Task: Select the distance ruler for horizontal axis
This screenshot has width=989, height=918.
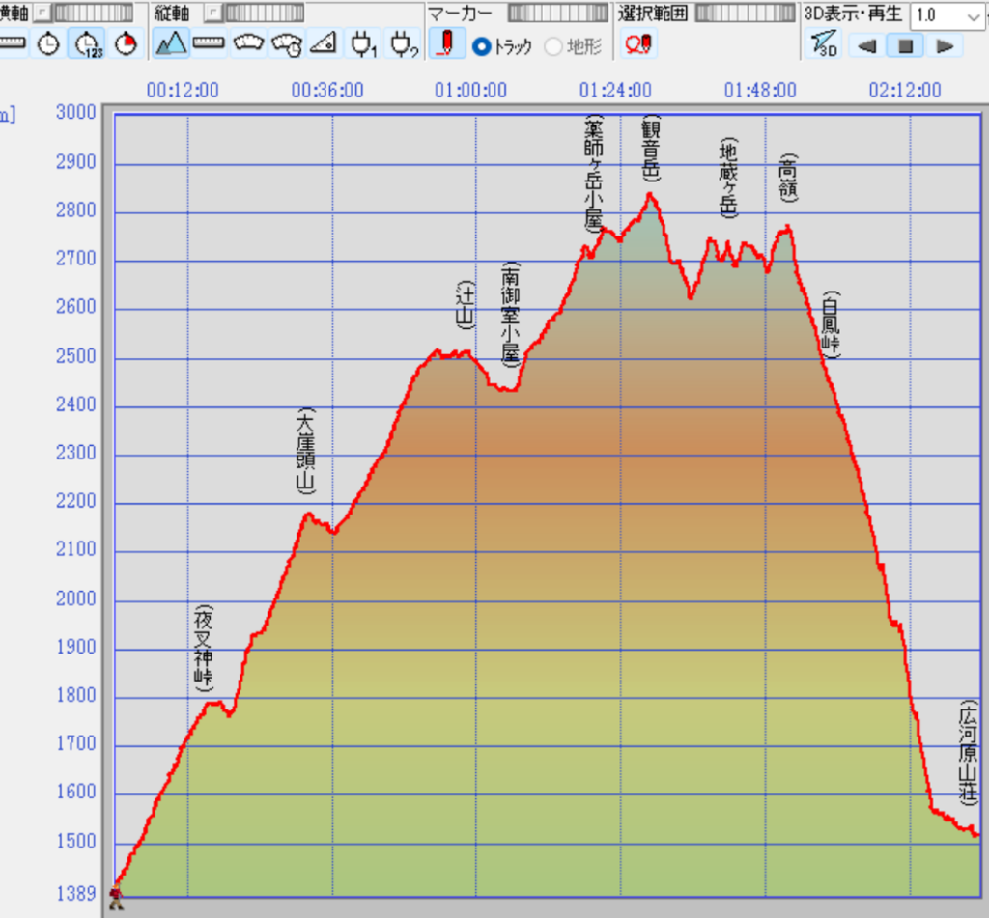Action: click(x=13, y=44)
